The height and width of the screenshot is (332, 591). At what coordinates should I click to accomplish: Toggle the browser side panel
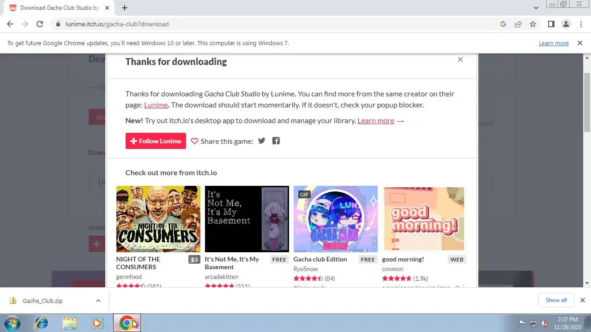pos(551,24)
